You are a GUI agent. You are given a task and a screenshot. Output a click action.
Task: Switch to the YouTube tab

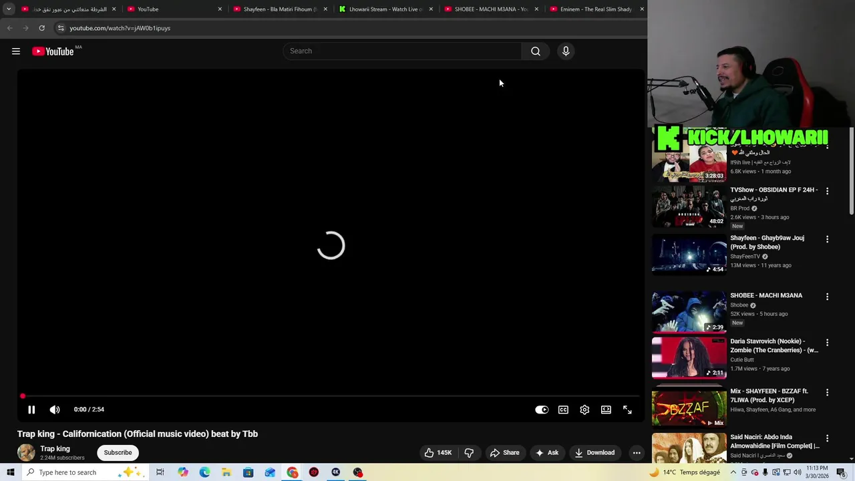tap(175, 9)
